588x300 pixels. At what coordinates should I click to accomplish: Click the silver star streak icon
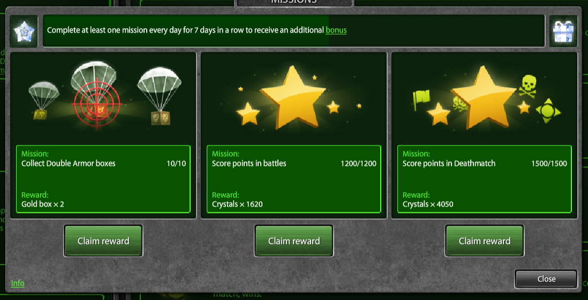click(x=24, y=32)
